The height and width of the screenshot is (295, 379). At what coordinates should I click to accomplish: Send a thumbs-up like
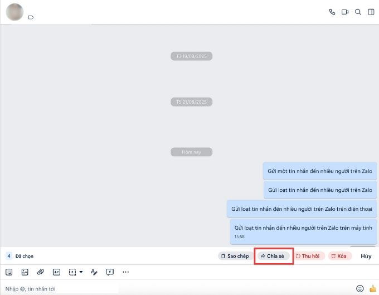tap(372, 288)
